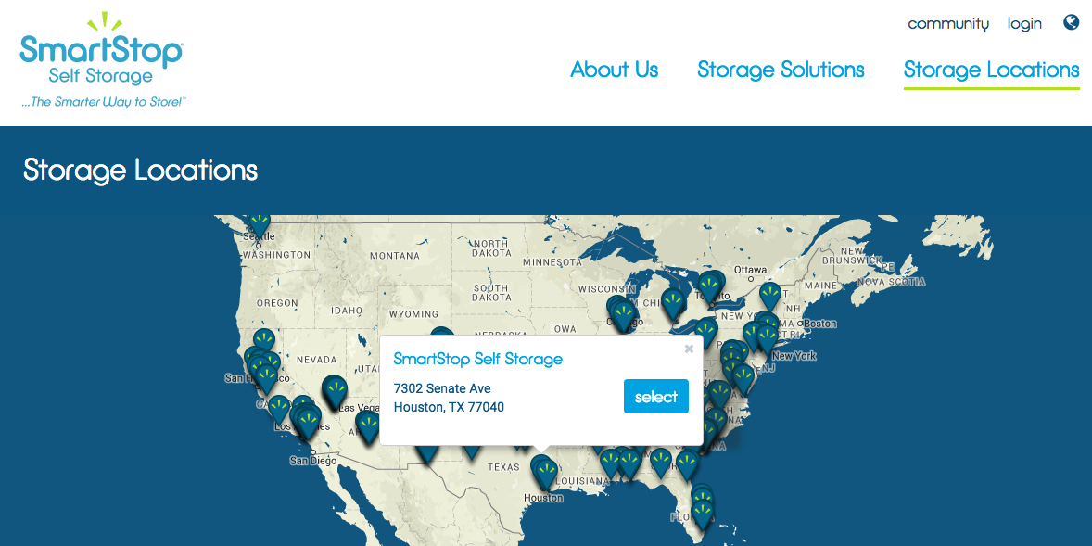The width and height of the screenshot is (1092, 546).
Task: Open the About Us menu
Action: pos(615,70)
